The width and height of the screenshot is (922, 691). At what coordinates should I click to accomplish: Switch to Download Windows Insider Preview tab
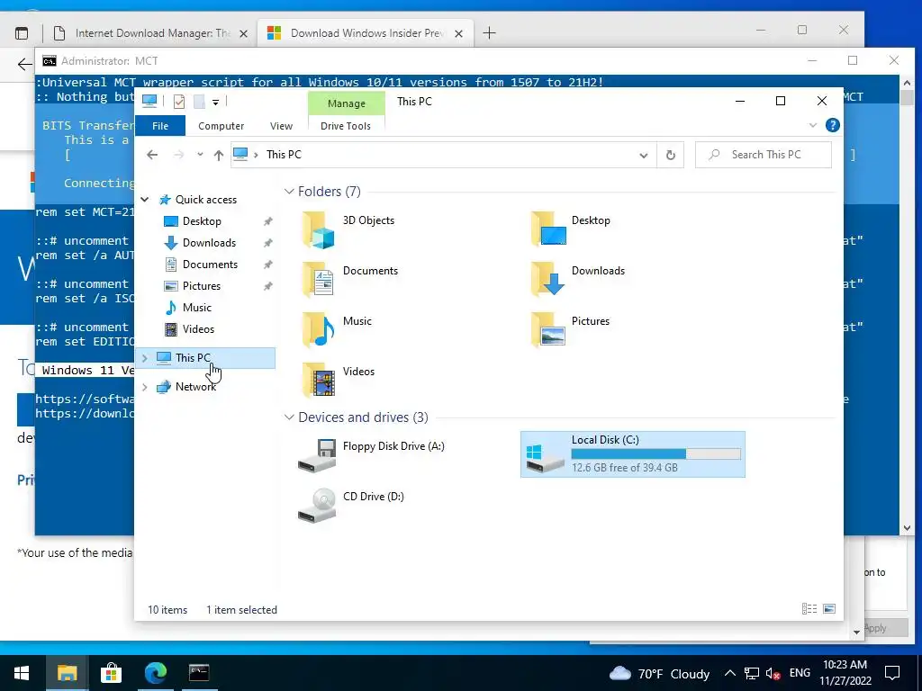click(367, 33)
